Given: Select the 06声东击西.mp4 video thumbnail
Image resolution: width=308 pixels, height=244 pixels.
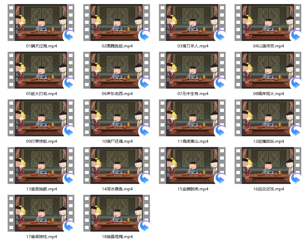Looking at the screenshot, I should pyautogui.click(x=117, y=70).
